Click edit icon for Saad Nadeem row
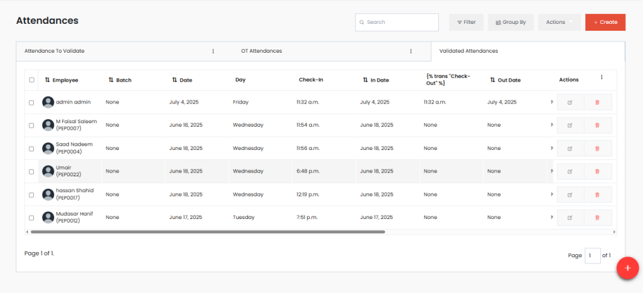 pyautogui.click(x=570, y=149)
